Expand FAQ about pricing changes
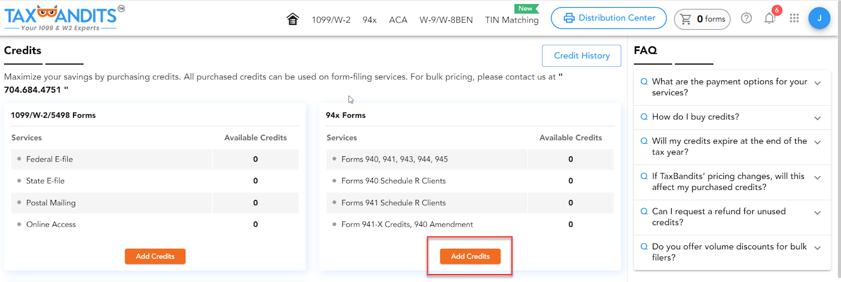 (732, 182)
